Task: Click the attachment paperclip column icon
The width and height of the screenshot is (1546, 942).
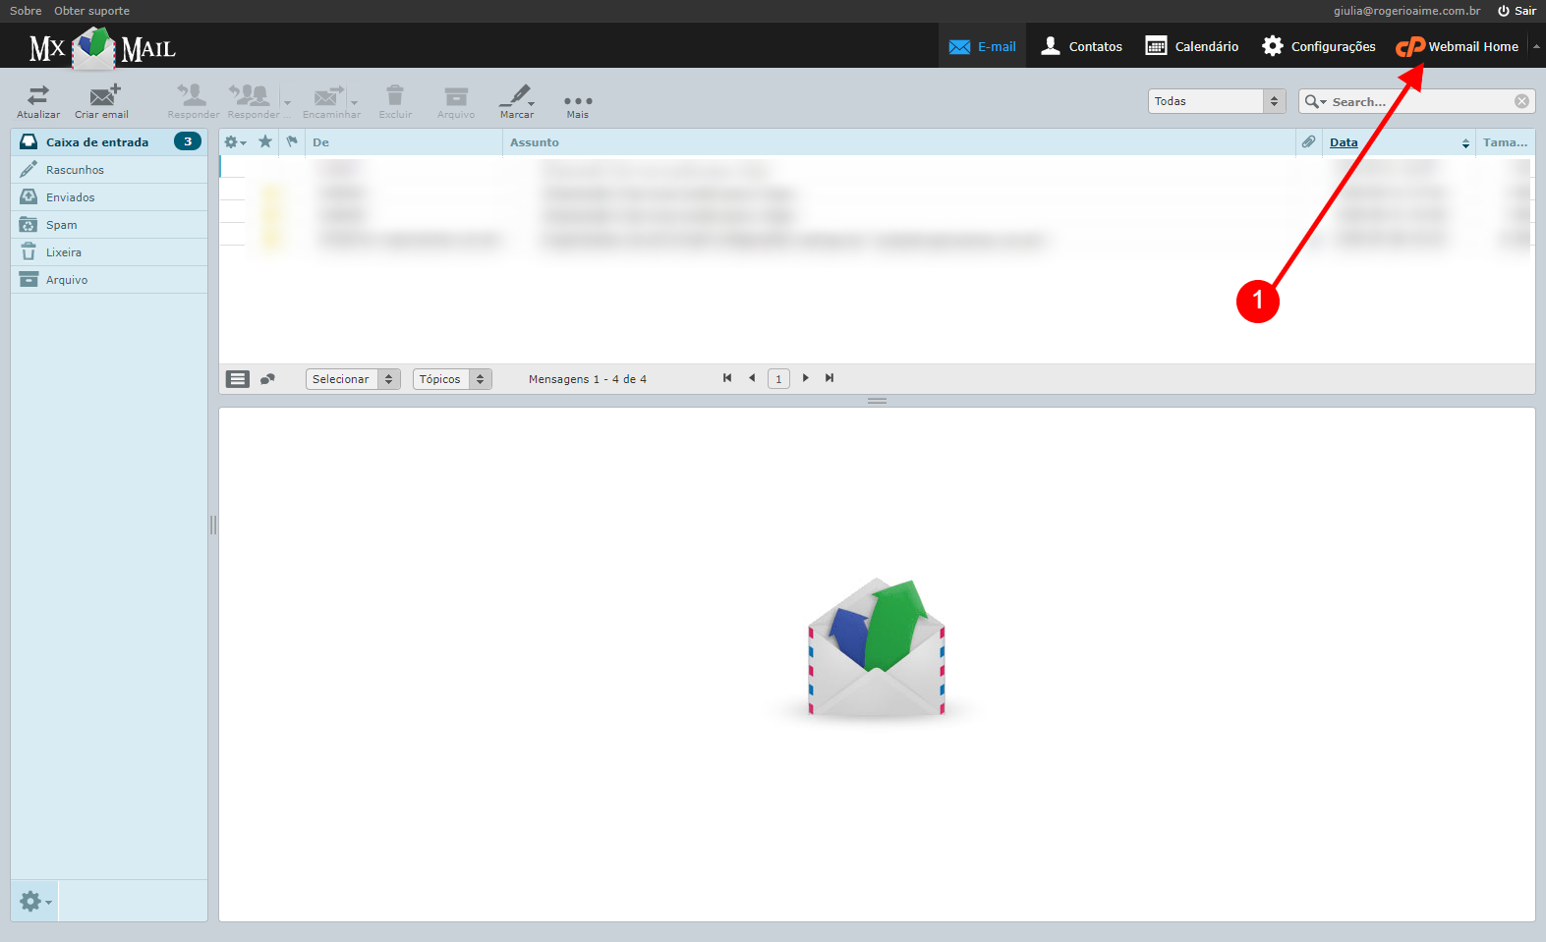Action: click(x=1308, y=142)
